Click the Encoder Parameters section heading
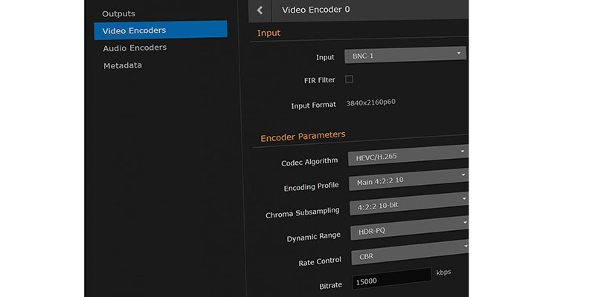The height and width of the screenshot is (297, 595). (303, 136)
